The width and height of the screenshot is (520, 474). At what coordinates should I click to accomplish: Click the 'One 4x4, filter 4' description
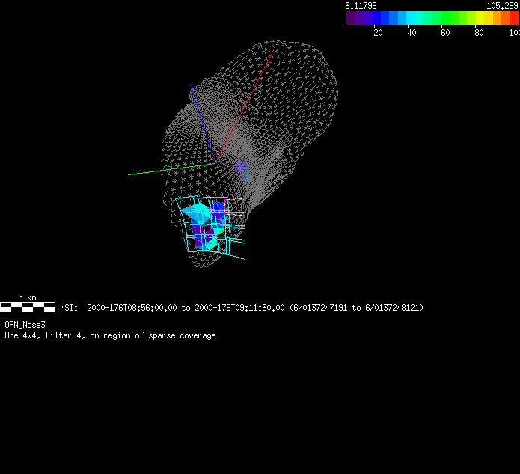112,335
